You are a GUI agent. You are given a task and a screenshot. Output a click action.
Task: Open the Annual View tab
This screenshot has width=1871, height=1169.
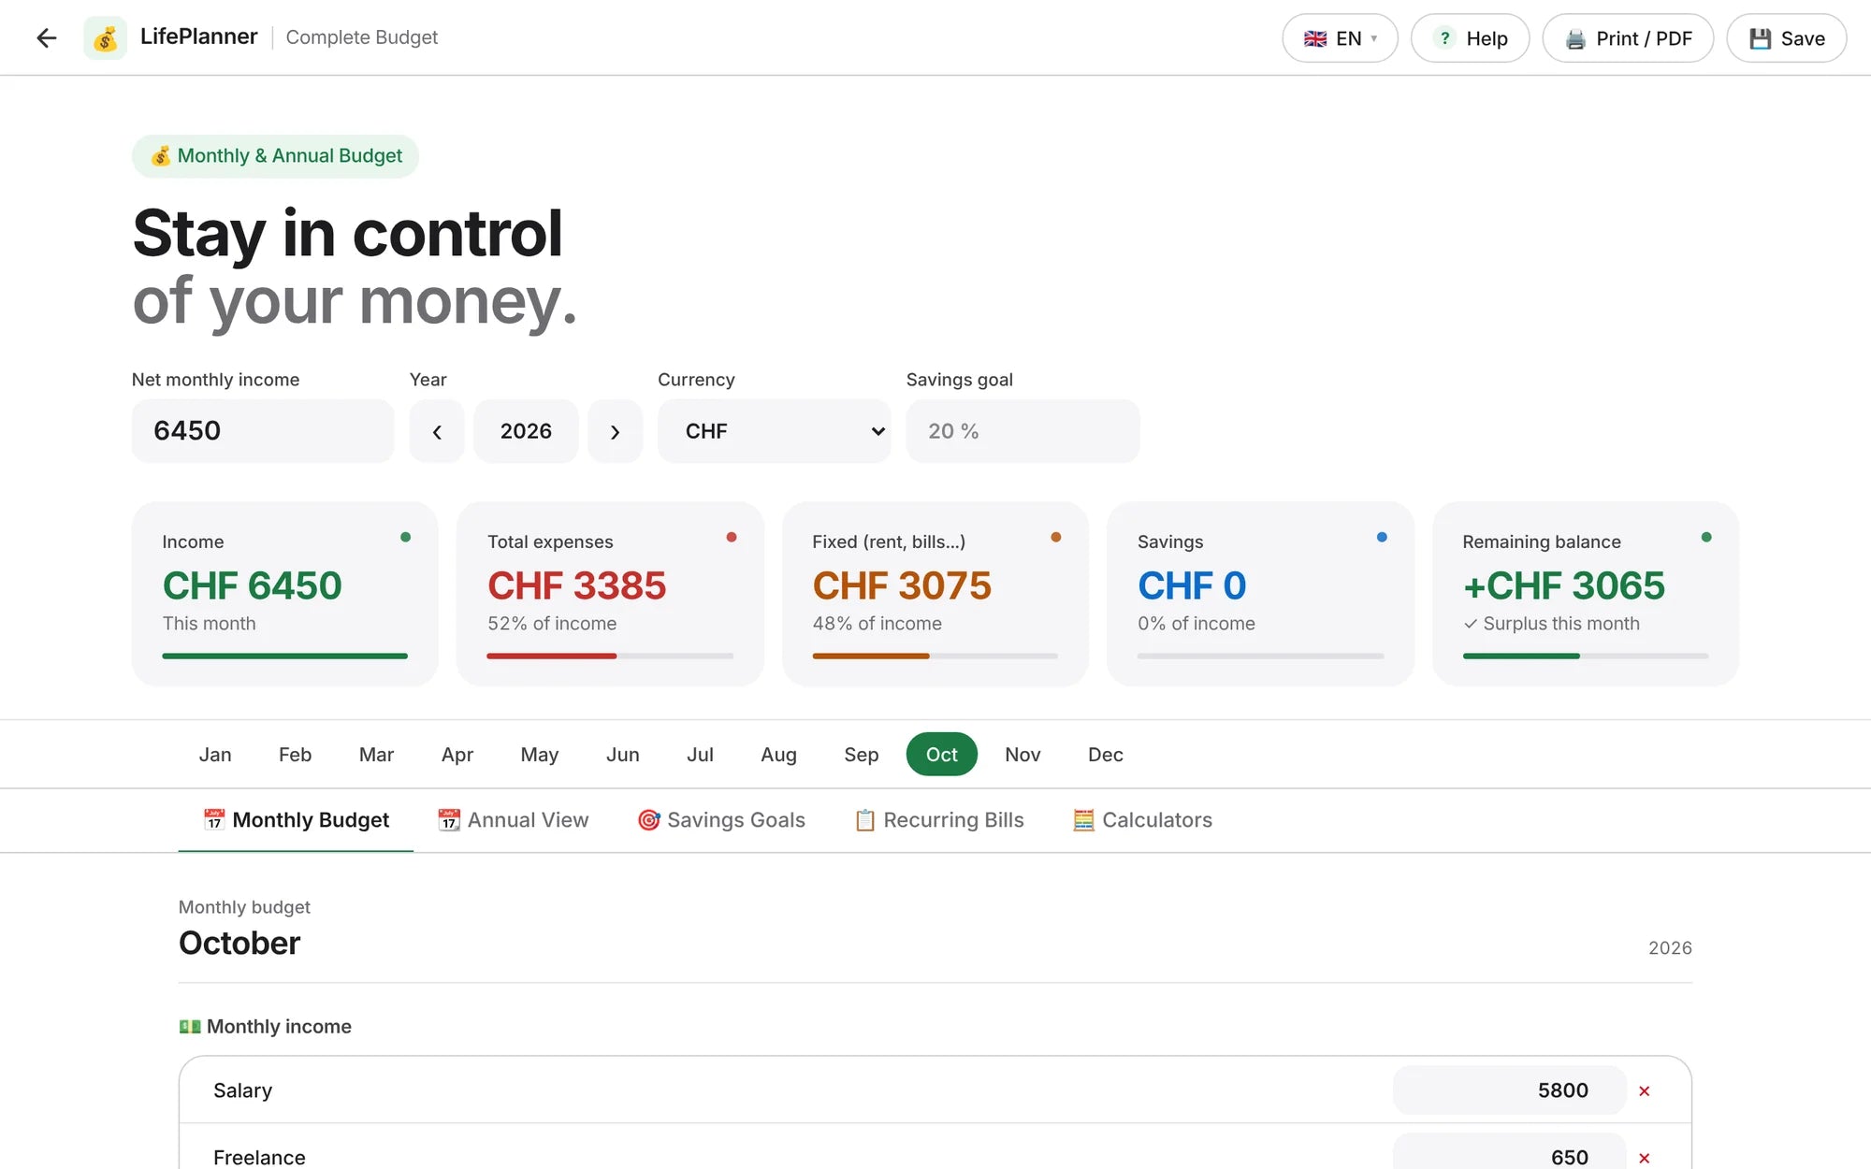(x=513, y=820)
